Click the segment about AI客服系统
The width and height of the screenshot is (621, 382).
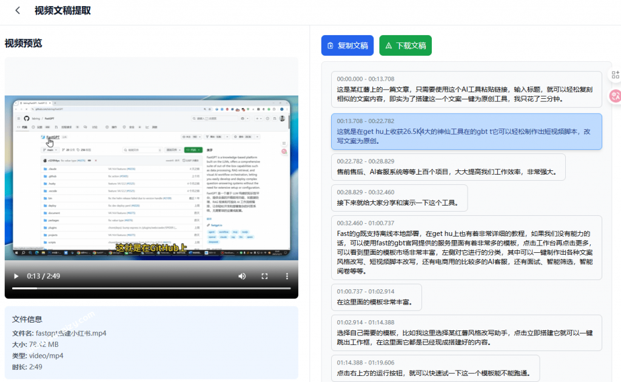(443, 167)
